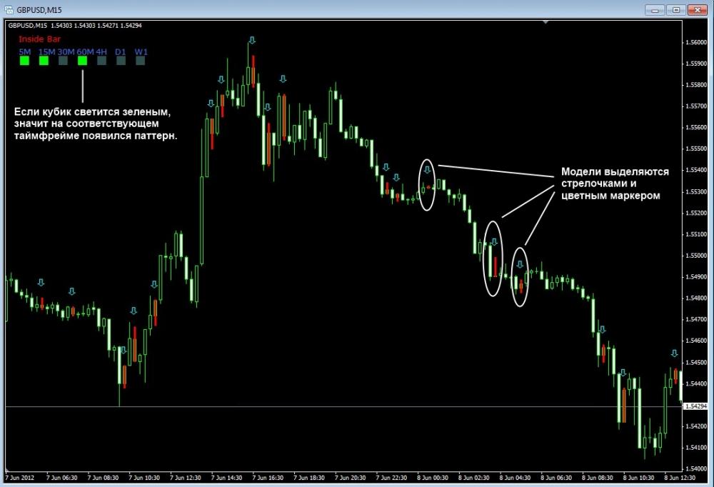Select the red 'Inside Bar' indicator label
Image resolution: width=714 pixels, height=487 pixels.
tap(39, 39)
